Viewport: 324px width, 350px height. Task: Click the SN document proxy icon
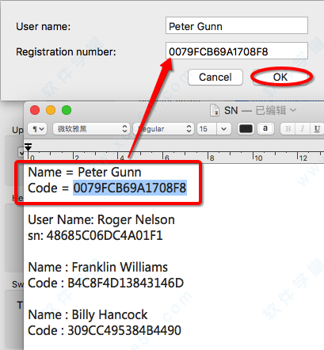pyautogui.click(x=215, y=110)
